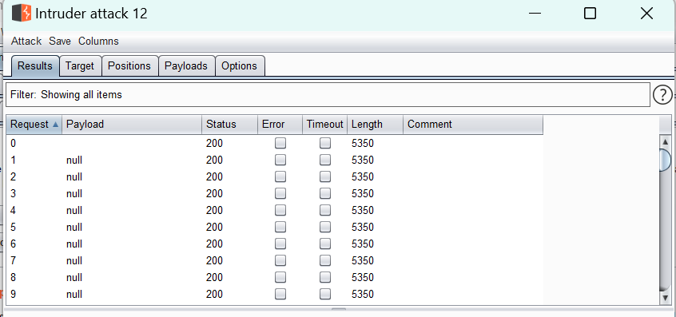The height and width of the screenshot is (317, 676).
Task: Toggle Timeout checkbox for request 6
Action: pyautogui.click(x=325, y=244)
